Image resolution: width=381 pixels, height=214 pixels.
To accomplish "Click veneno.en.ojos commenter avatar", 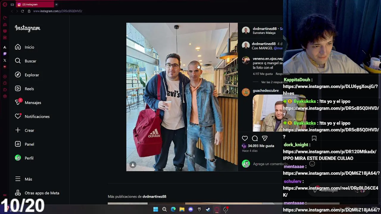I will 246,60.
